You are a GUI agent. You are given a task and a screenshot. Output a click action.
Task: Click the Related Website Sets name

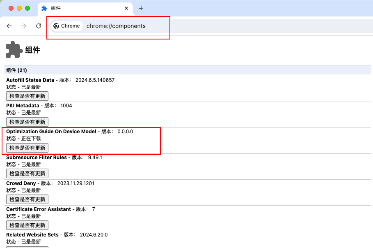pos(32,235)
